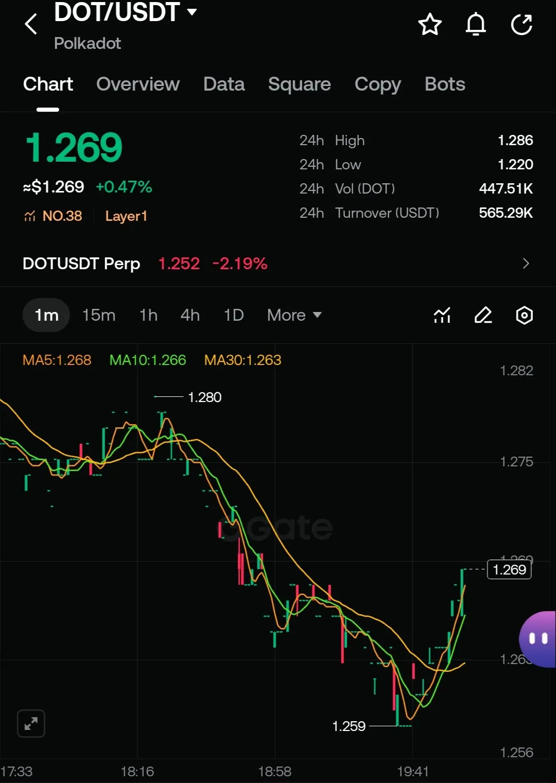
Task: Tap the share arrow icon
Action: click(522, 24)
